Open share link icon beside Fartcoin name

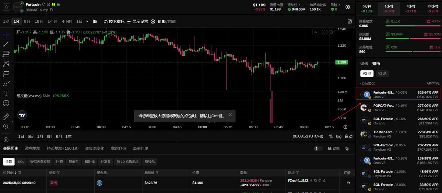click(x=49, y=4)
